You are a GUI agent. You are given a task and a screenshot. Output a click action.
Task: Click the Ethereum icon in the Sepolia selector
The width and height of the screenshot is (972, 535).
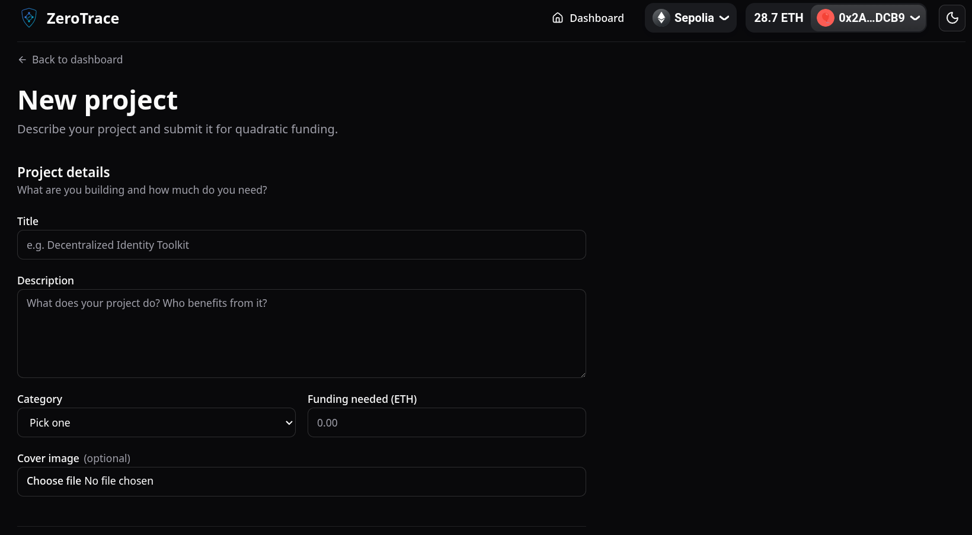[660, 18]
